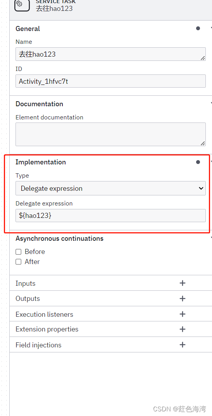Enable the Before asynchronous continuation checkbox
The height and width of the screenshot is (416, 212).
(x=18, y=252)
